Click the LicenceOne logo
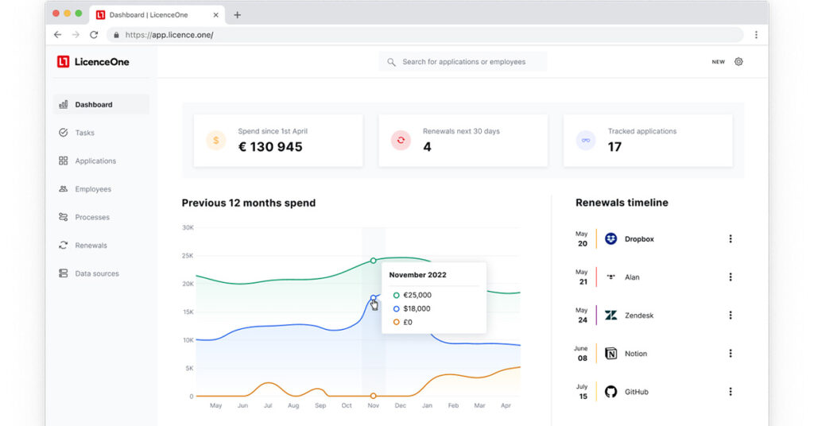 (x=93, y=62)
